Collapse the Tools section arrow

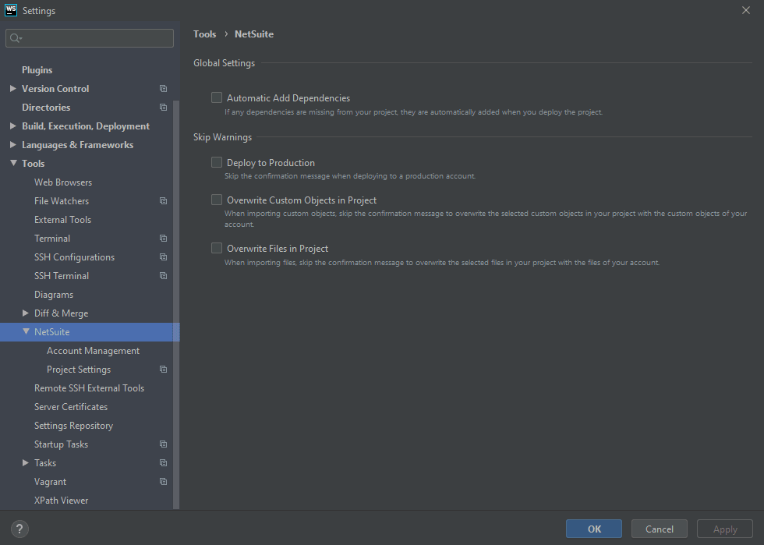(13, 163)
